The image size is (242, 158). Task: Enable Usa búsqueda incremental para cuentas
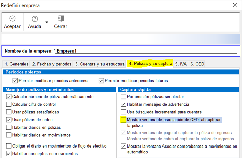click(x=123, y=112)
